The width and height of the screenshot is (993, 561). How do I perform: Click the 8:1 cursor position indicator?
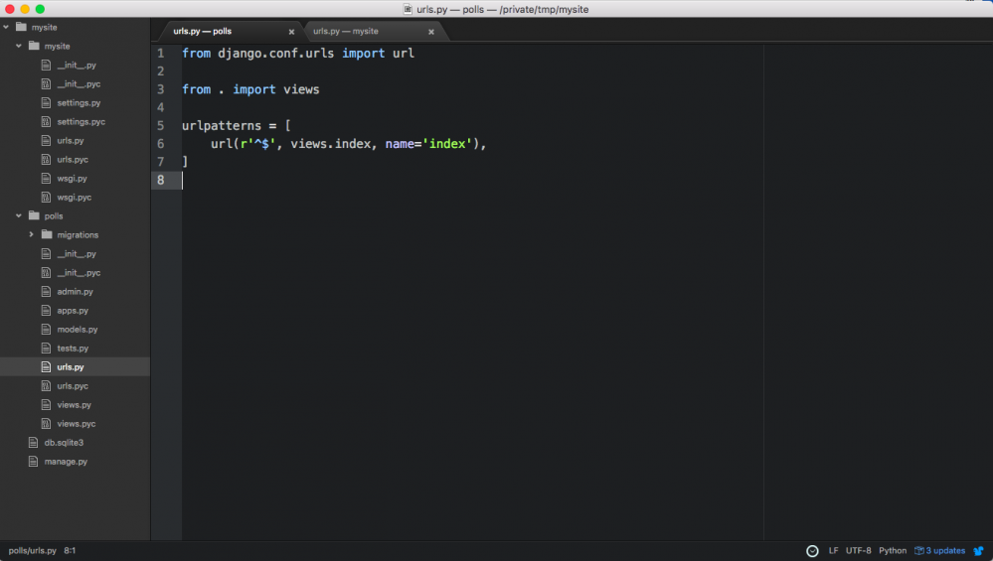point(70,551)
